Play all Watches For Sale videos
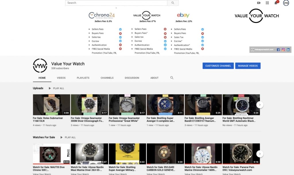Image resolution: width=294 pixels, height=175 pixels. (68, 137)
